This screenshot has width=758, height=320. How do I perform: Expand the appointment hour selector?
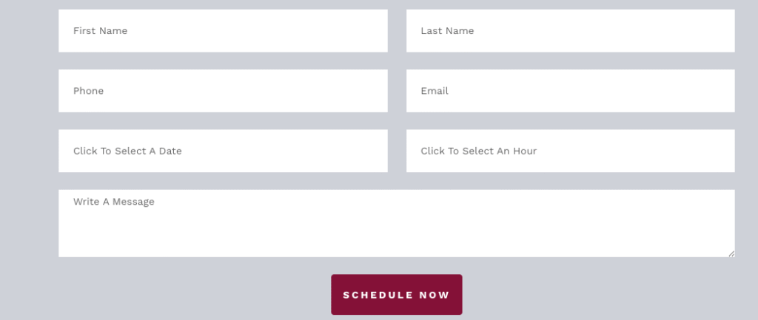click(x=570, y=151)
